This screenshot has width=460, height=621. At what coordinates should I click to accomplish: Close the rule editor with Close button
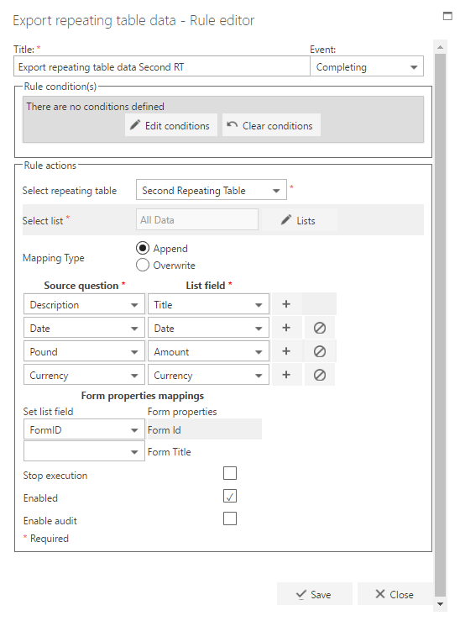point(395,593)
